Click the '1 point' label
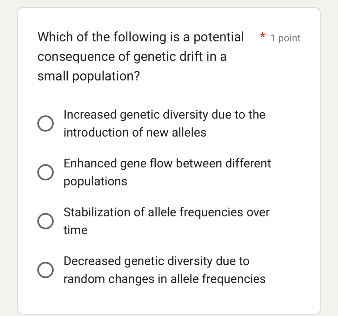Screen dimensions: 338x316 click(285, 38)
